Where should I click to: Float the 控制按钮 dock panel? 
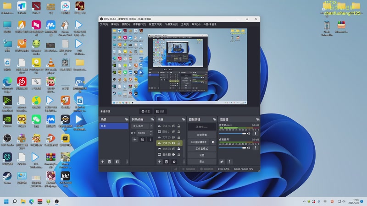(x=214, y=119)
